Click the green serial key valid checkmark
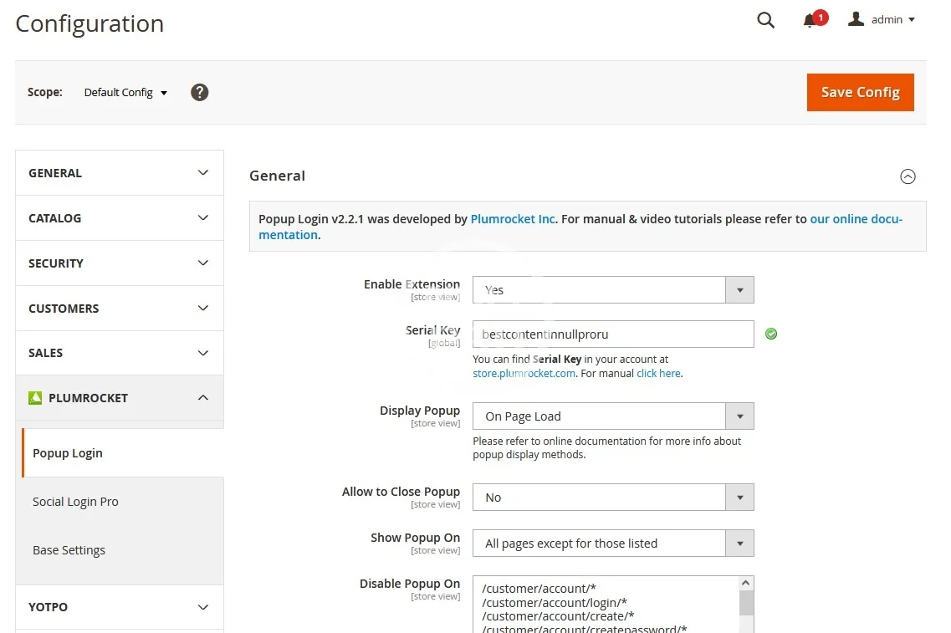This screenshot has width=951, height=633. (771, 334)
